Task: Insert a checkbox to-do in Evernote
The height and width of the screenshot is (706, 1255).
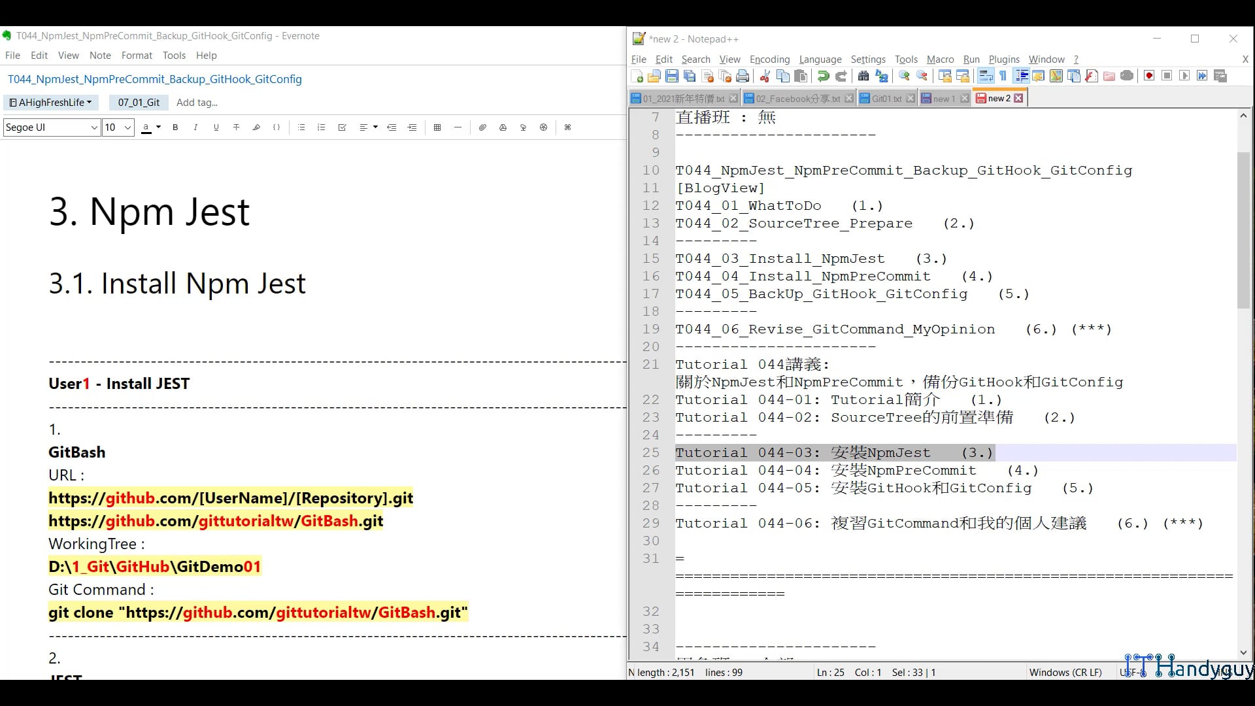Action: (x=342, y=127)
